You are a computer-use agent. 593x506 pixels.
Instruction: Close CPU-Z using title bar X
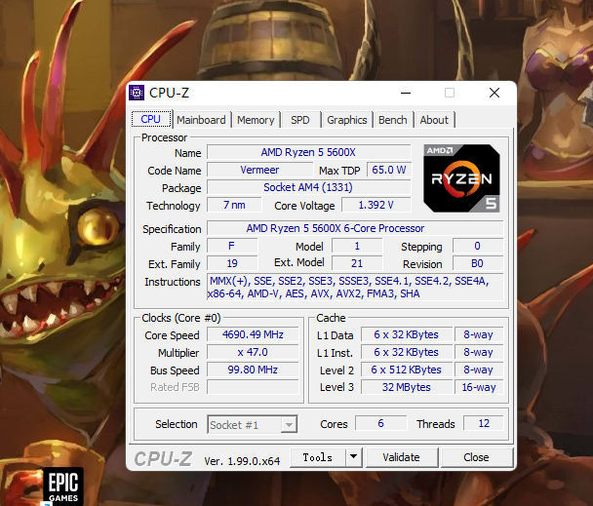click(x=493, y=93)
